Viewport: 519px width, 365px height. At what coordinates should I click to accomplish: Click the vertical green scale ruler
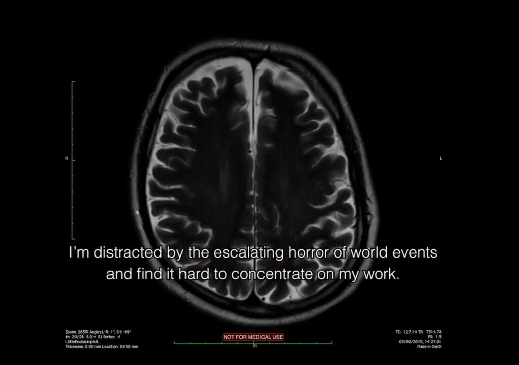[x=72, y=160]
